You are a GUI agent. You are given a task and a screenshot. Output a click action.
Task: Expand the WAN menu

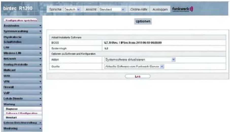point(22,76)
